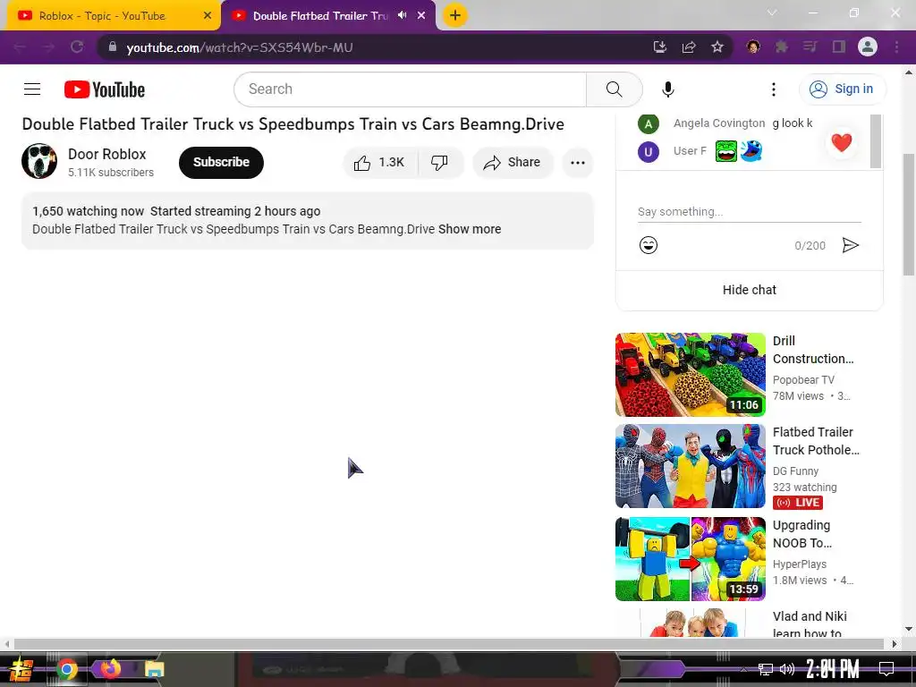This screenshot has height=687, width=916.
Task: Share this page from address bar
Action: click(689, 47)
